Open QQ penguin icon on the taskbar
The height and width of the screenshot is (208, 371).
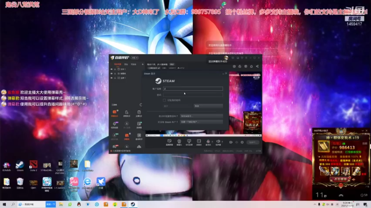[79, 204]
